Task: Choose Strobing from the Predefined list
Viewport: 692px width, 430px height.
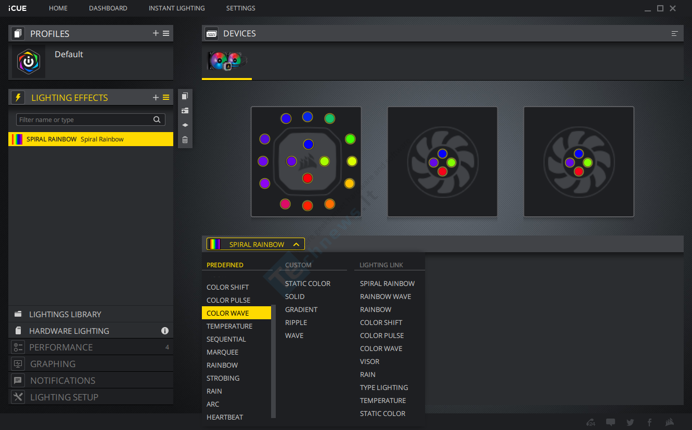Action: point(223,378)
